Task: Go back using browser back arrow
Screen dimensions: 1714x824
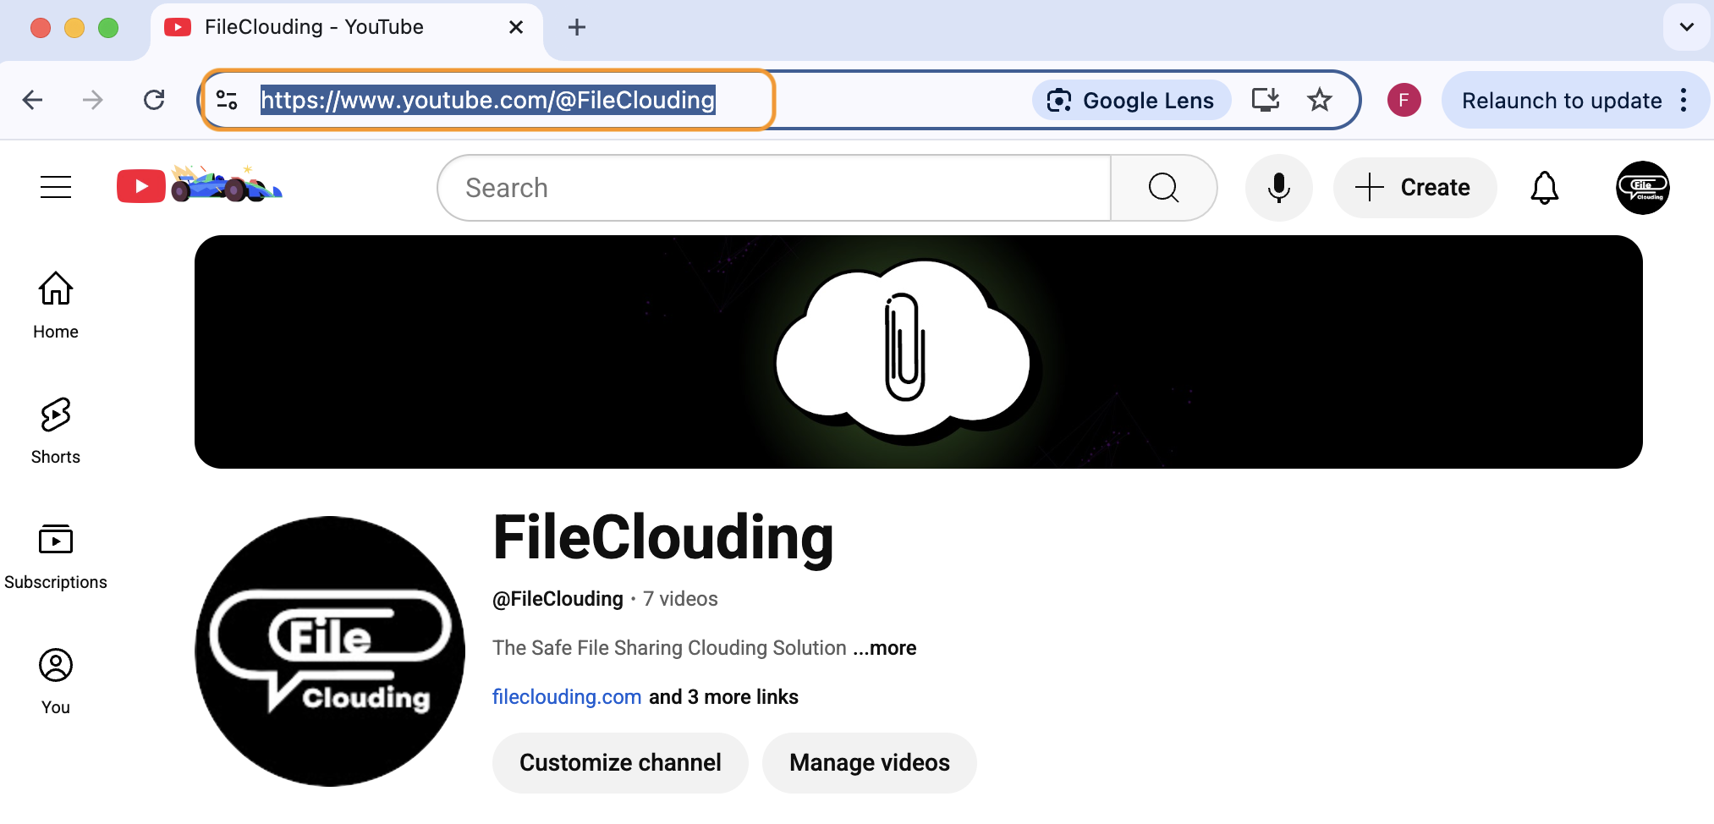Action: point(32,101)
